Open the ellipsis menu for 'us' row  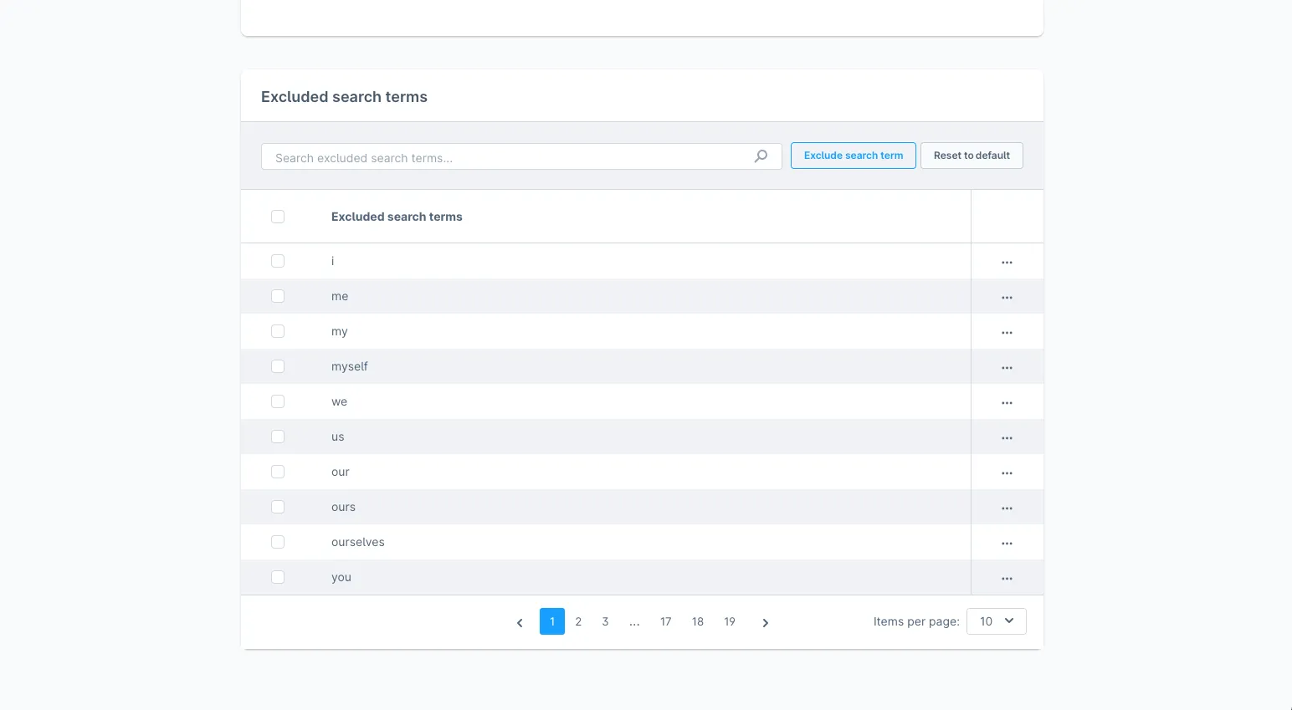[1007, 437]
